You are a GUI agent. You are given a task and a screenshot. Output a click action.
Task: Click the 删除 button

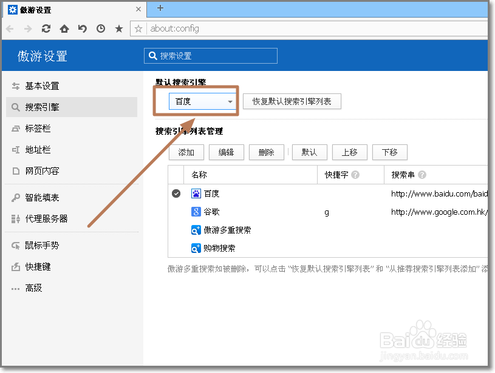267,152
